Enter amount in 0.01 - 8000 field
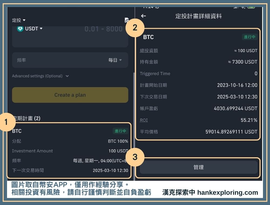Viewport: 270px width, 205px height. pos(103,29)
